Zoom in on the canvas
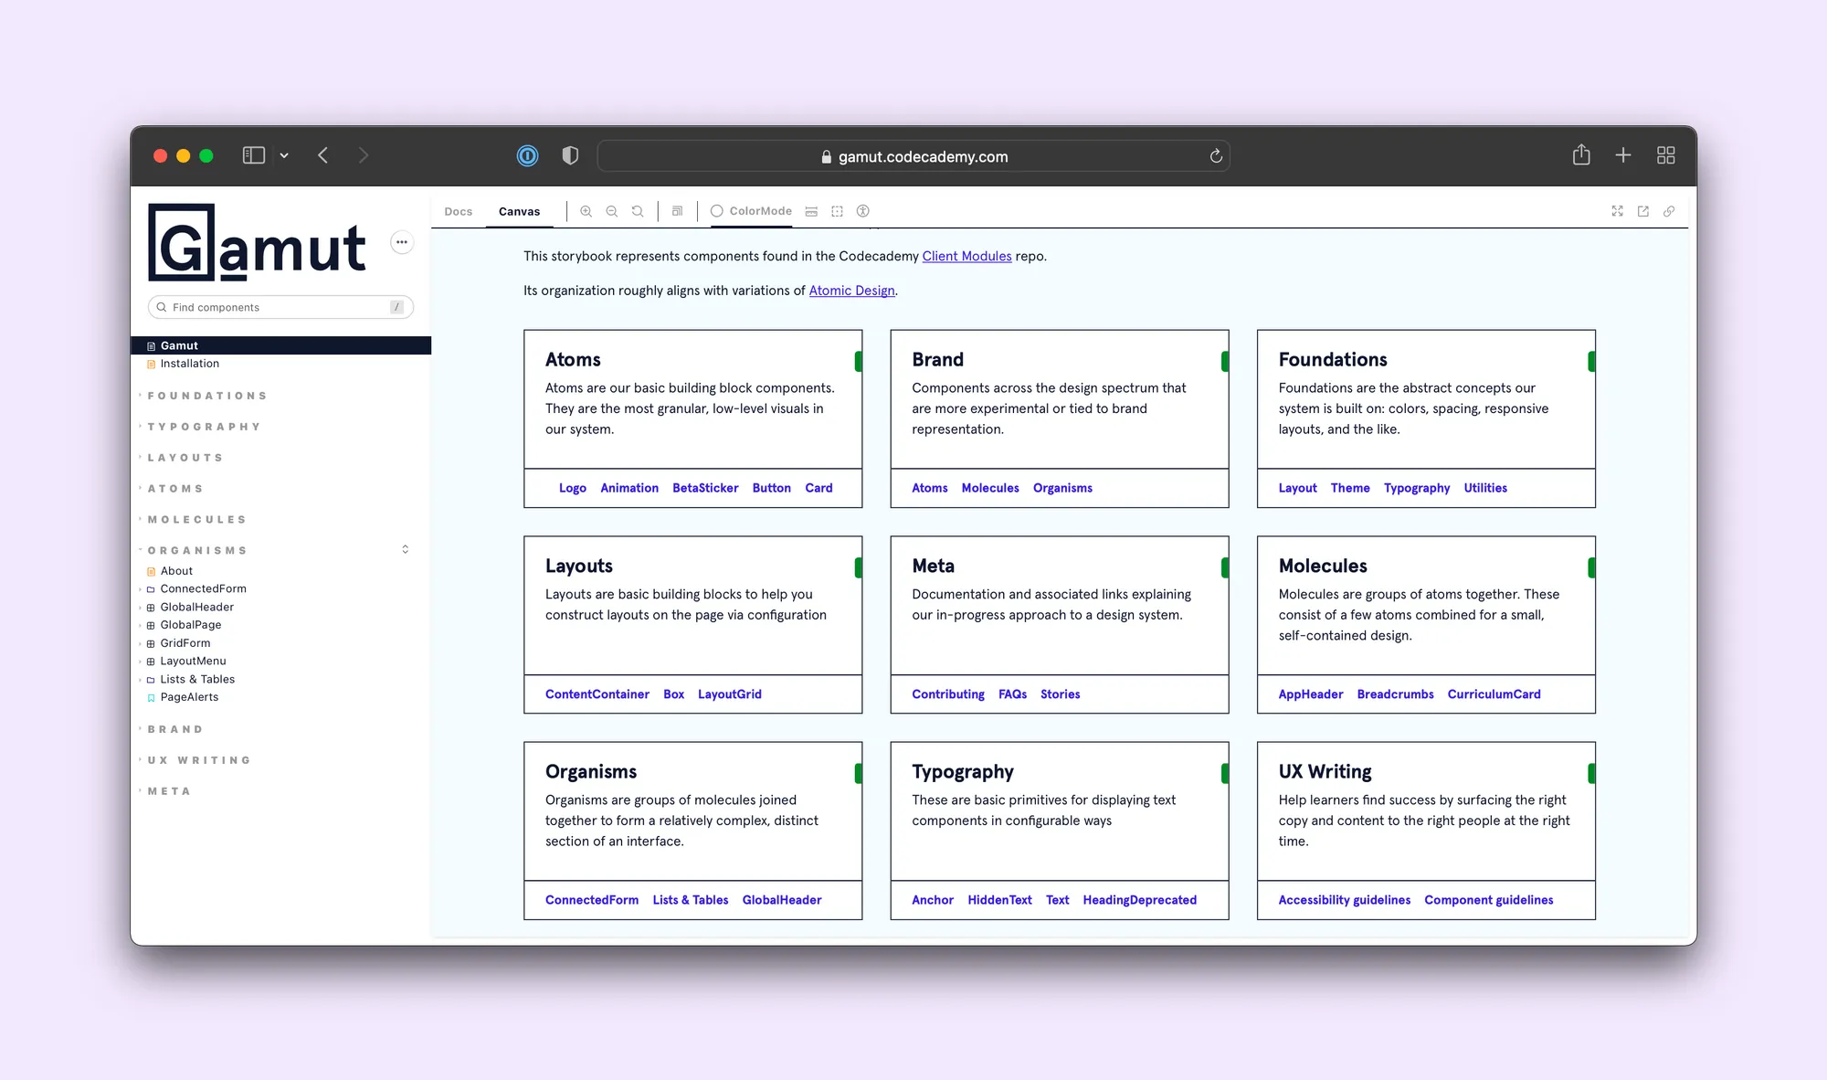1827x1080 pixels. click(586, 211)
